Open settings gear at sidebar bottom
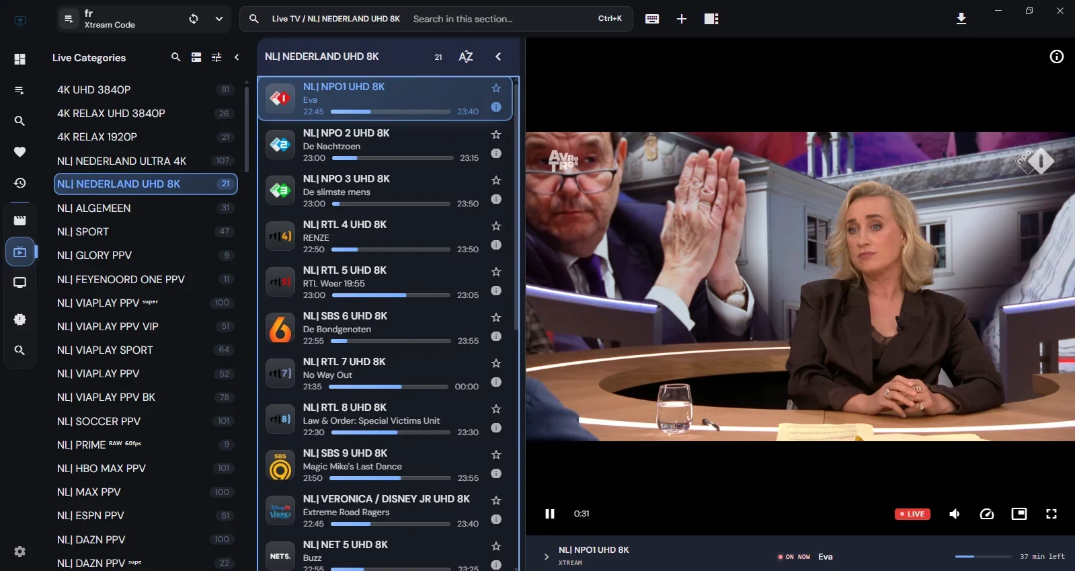Viewport: 1075px width, 571px height. pos(19,551)
